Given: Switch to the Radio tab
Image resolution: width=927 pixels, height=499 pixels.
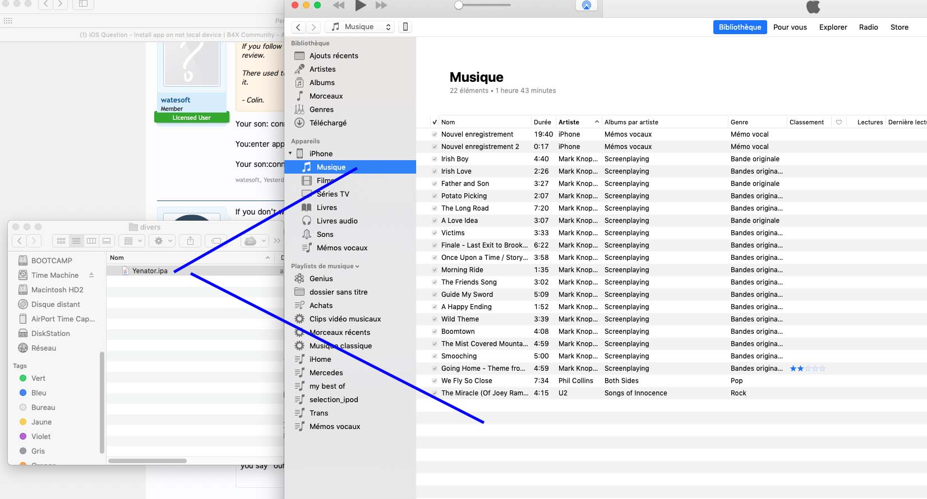Looking at the screenshot, I should click(869, 27).
